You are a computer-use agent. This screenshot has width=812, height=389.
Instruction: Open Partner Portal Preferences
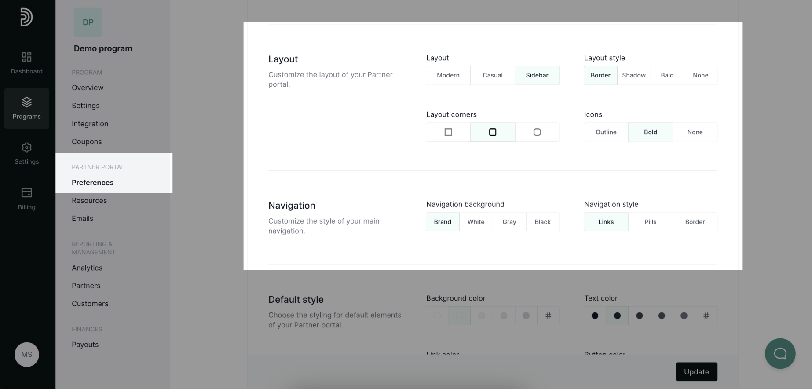(x=92, y=182)
